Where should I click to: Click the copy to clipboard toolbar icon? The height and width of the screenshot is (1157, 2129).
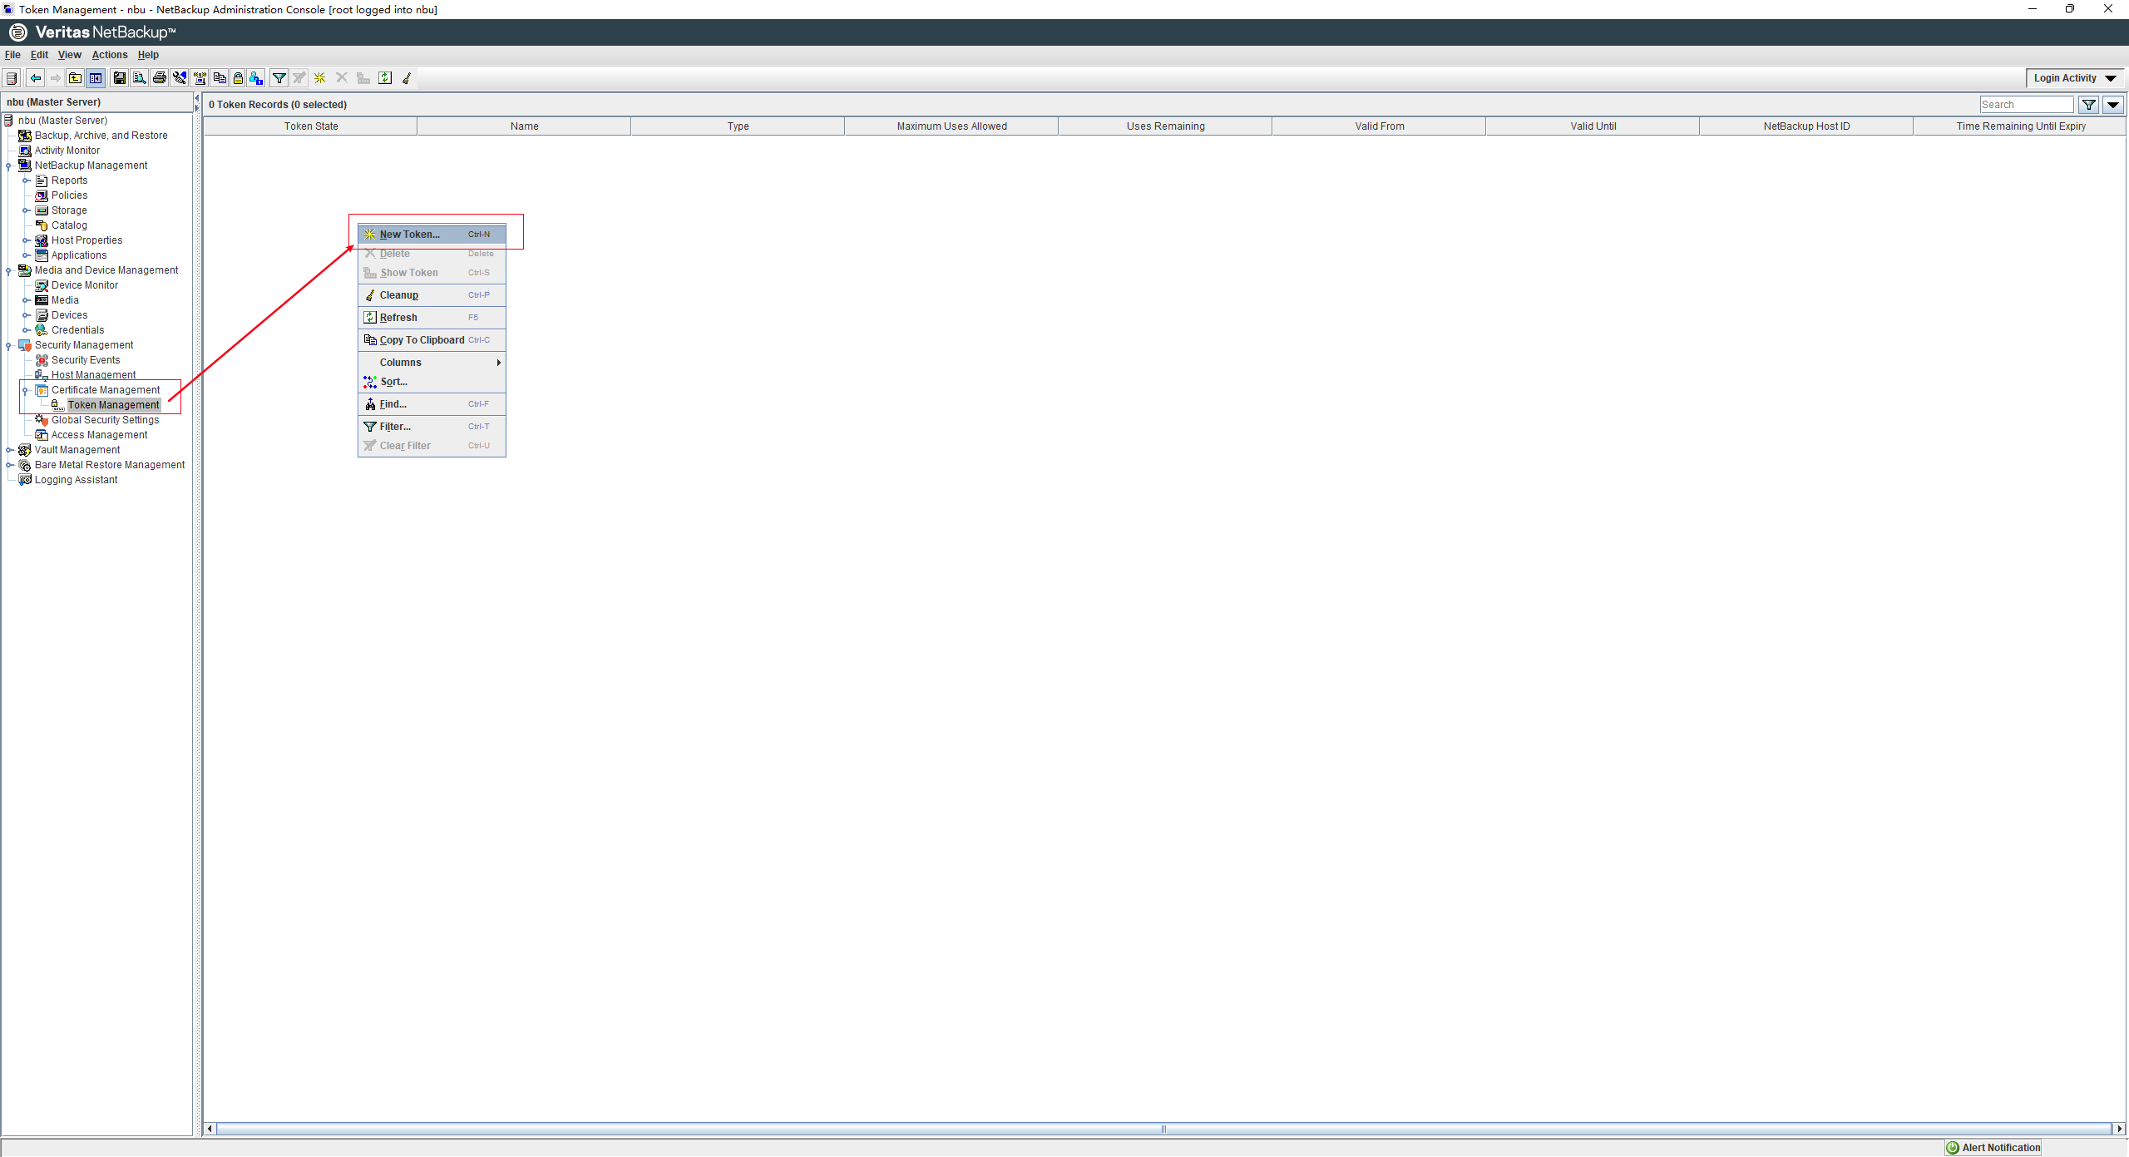[x=220, y=78]
